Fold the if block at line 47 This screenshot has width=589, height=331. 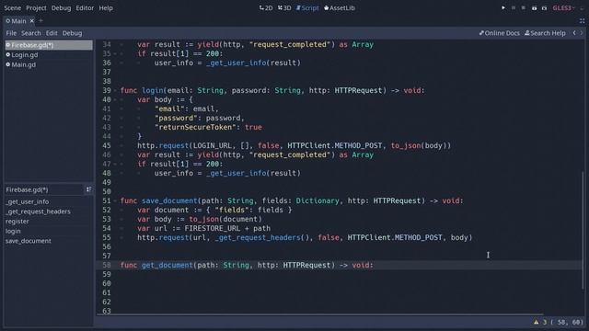click(115, 164)
